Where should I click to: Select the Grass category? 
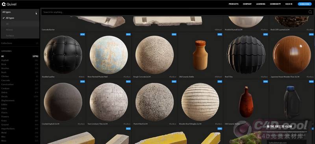pyautogui.click(x=20, y=121)
